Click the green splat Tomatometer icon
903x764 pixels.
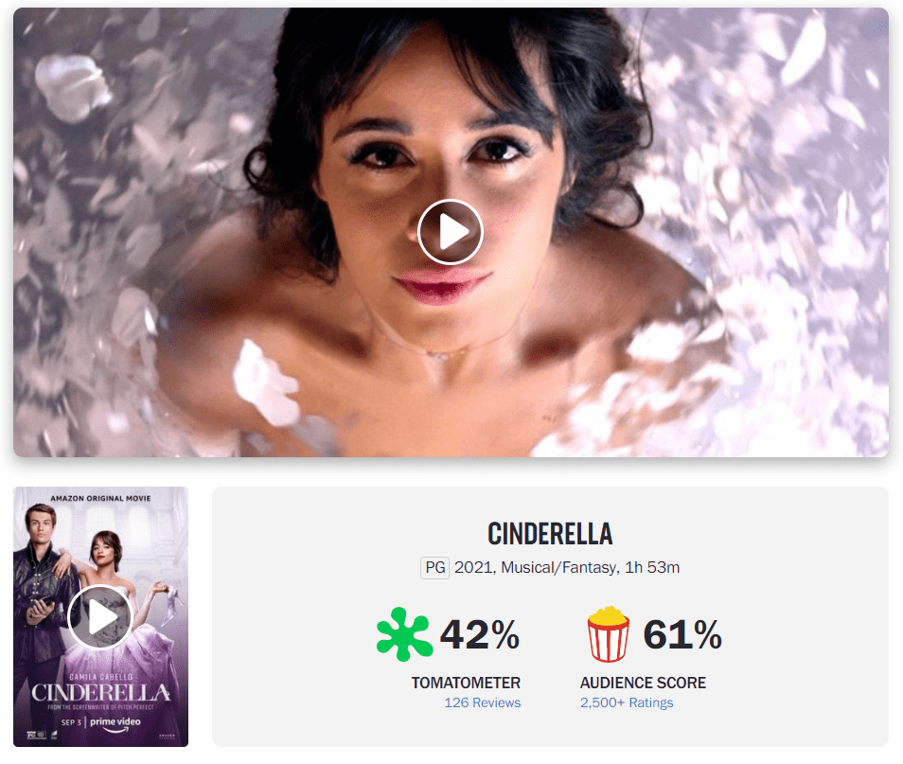tap(404, 633)
